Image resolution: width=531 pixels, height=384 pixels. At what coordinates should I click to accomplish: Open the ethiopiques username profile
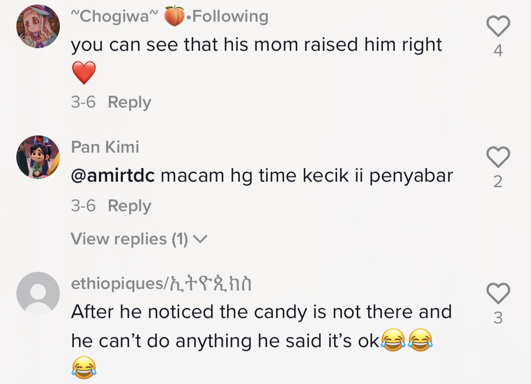point(162,284)
